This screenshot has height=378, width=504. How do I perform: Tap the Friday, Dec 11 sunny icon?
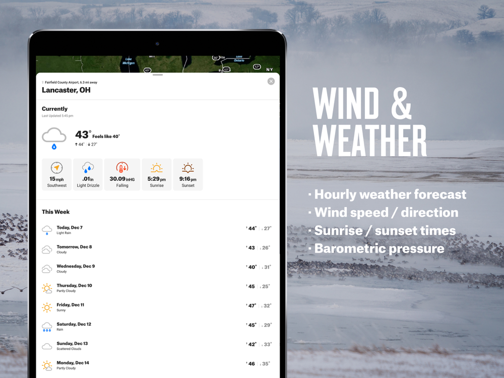(47, 307)
